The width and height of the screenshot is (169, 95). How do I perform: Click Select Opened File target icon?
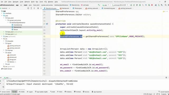28,8
